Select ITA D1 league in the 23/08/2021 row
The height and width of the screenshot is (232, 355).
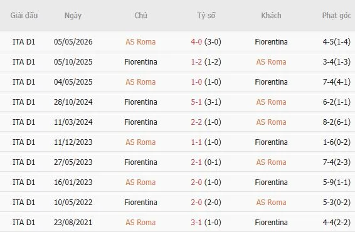tap(24, 223)
